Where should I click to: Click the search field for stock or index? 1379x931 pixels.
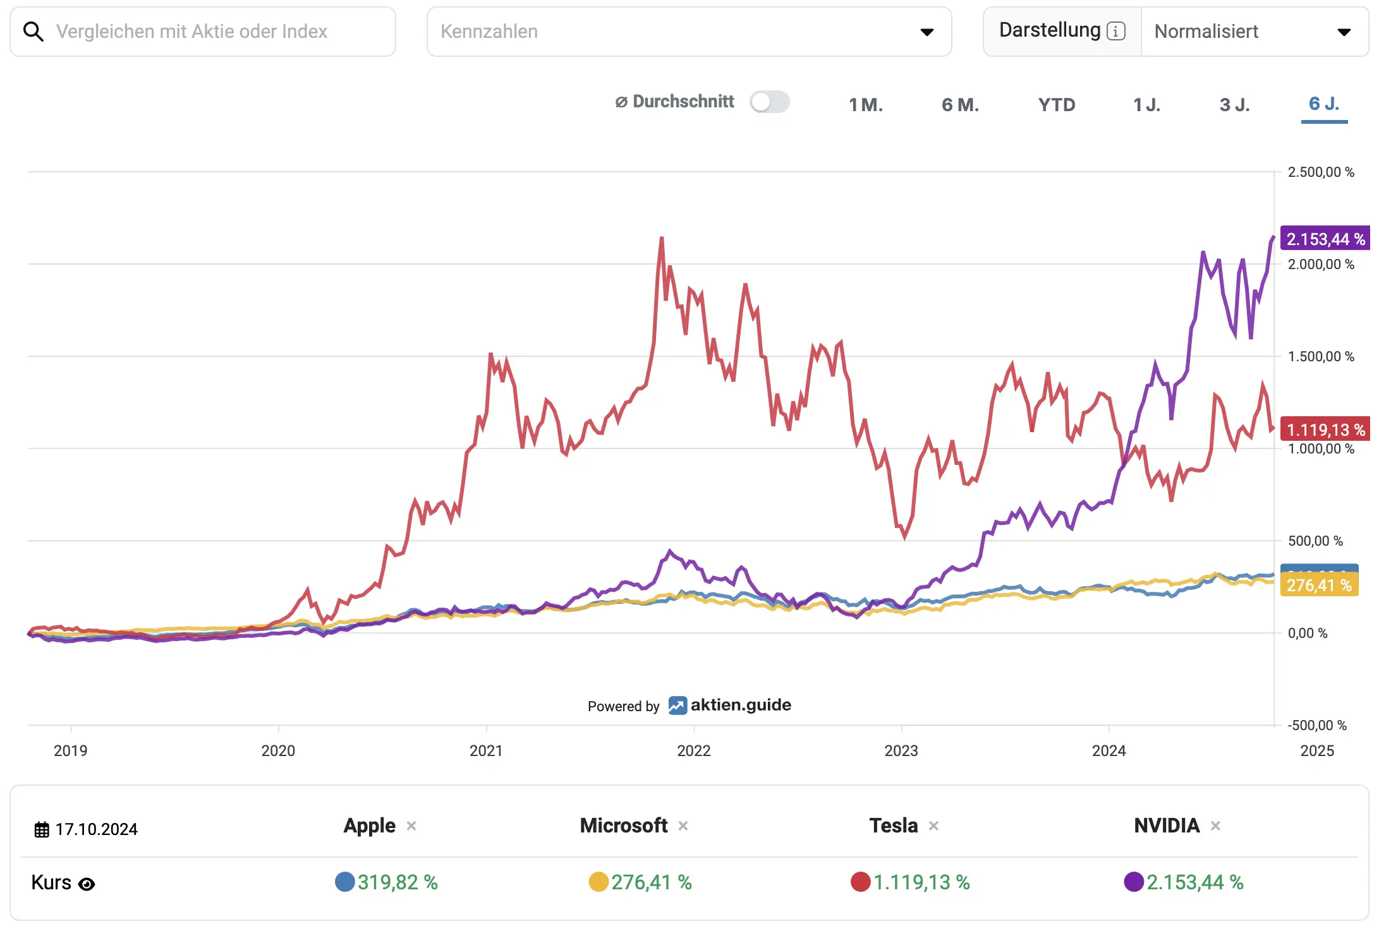[203, 32]
